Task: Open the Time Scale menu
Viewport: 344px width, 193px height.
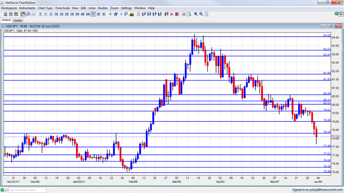Action: tap(62, 8)
